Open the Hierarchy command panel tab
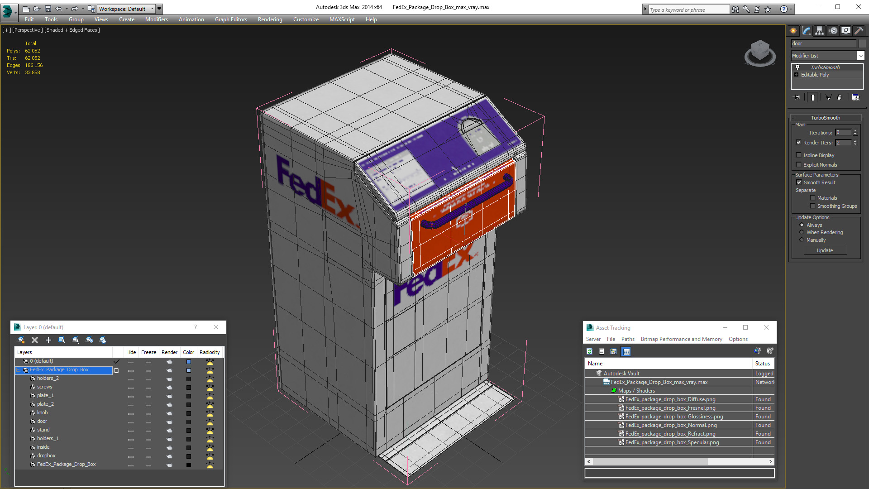Screen dimensions: 869x489 coord(820,31)
